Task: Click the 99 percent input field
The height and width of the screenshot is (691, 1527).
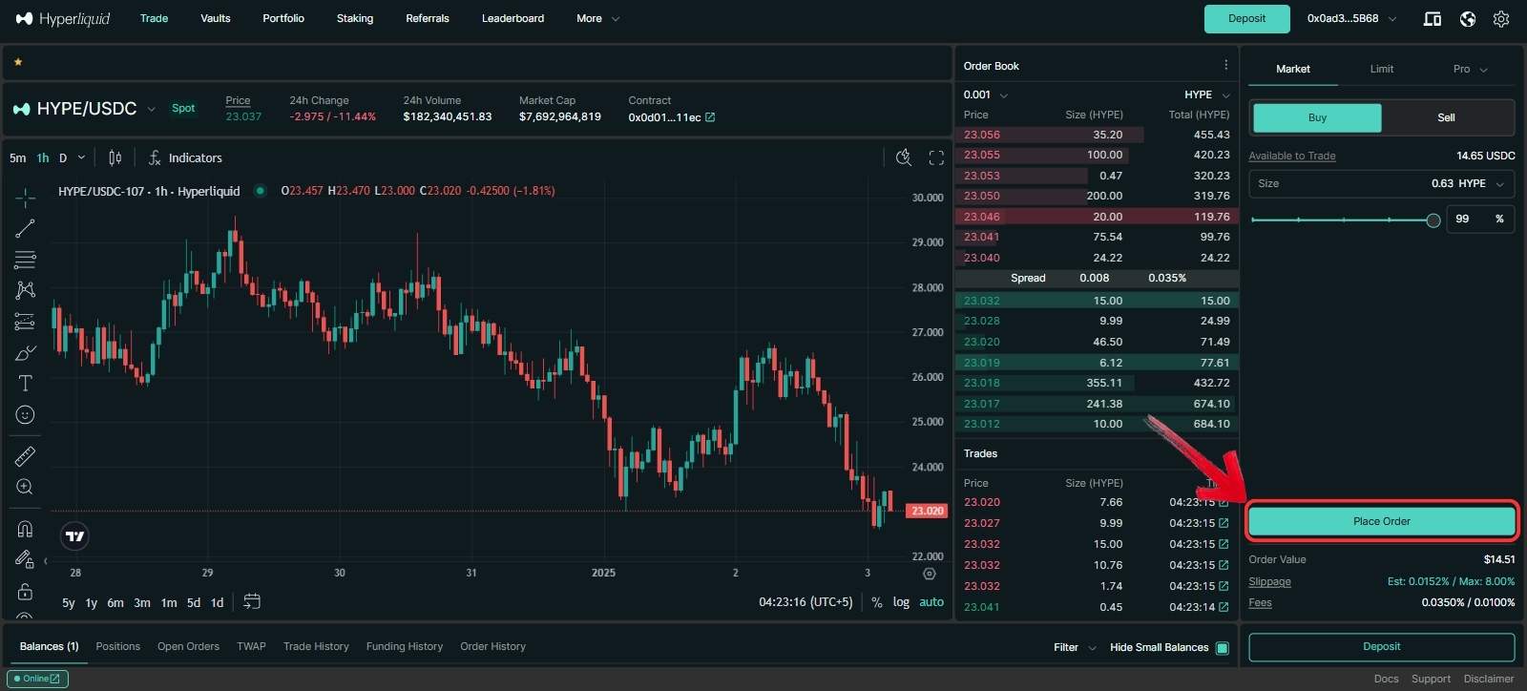Action: [1479, 219]
